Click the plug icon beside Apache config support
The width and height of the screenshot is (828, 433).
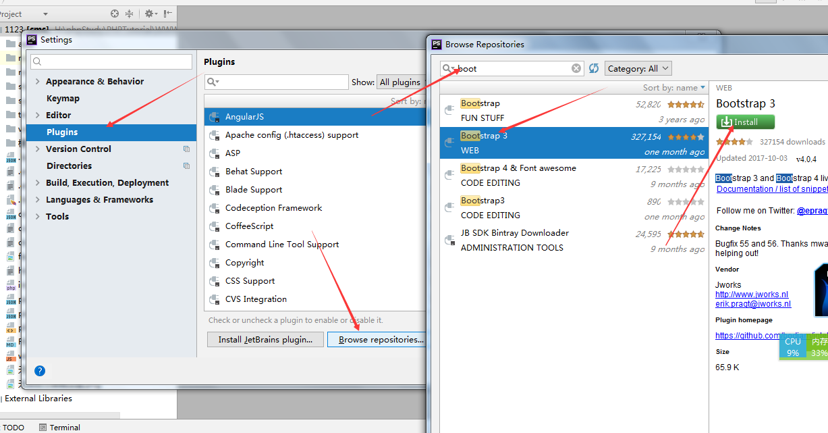pos(215,135)
